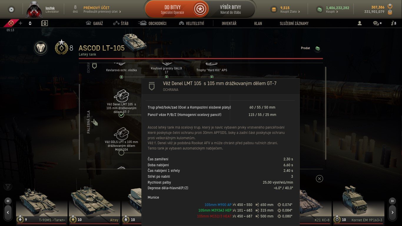402x226 pixels.
Task: Select the Věž GDLS LPT turret radio button
Action: [121, 153]
